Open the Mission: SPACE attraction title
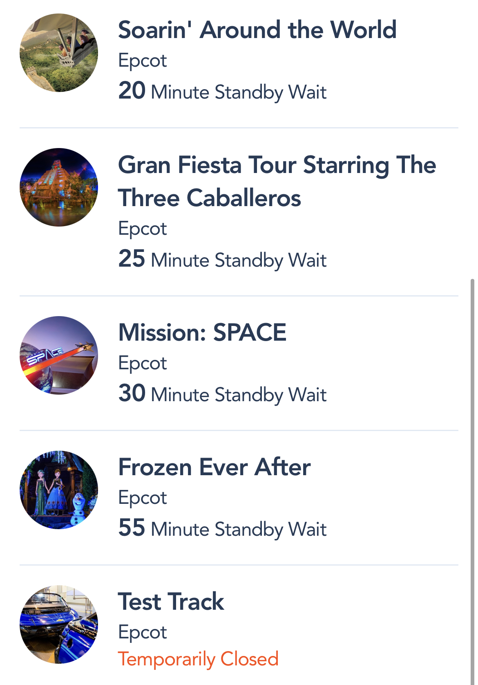 [202, 332]
